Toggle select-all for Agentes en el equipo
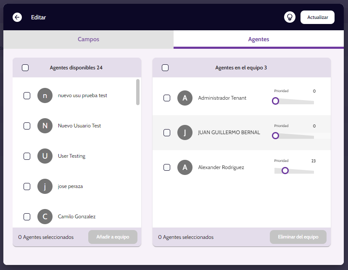Screen dimensions: 348x270 165,68
